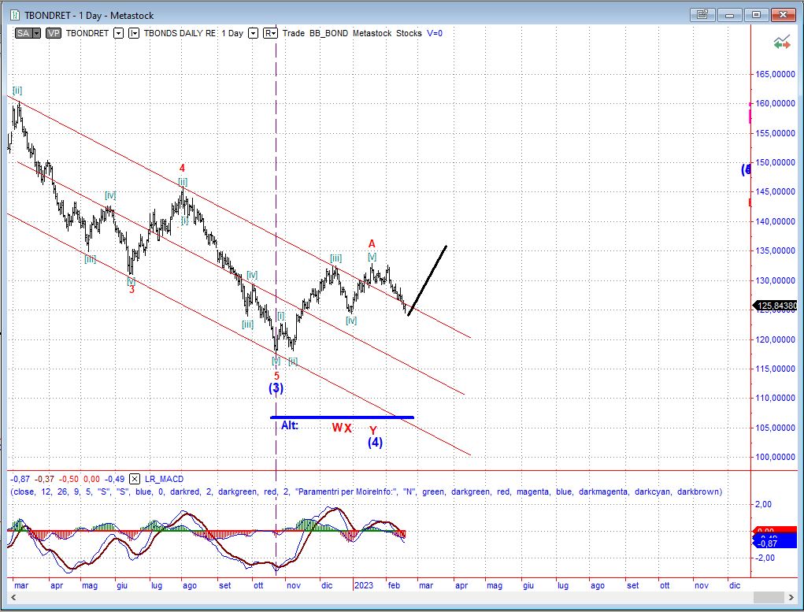Open the I indicator dropdown button
The width and height of the screenshot is (804, 612).
click(x=133, y=33)
